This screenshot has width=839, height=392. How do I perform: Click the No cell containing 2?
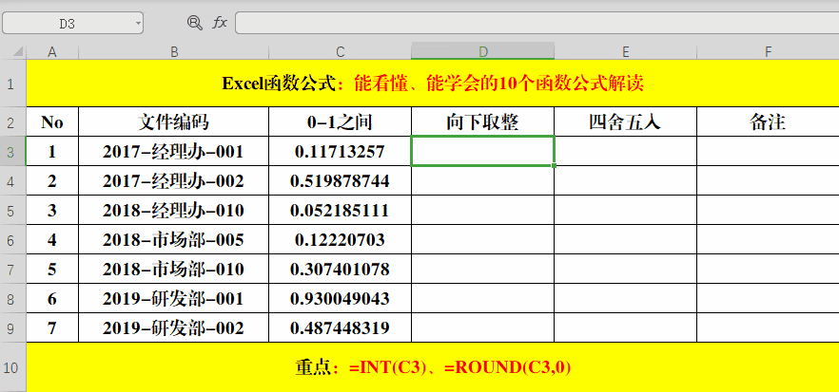point(52,181)
